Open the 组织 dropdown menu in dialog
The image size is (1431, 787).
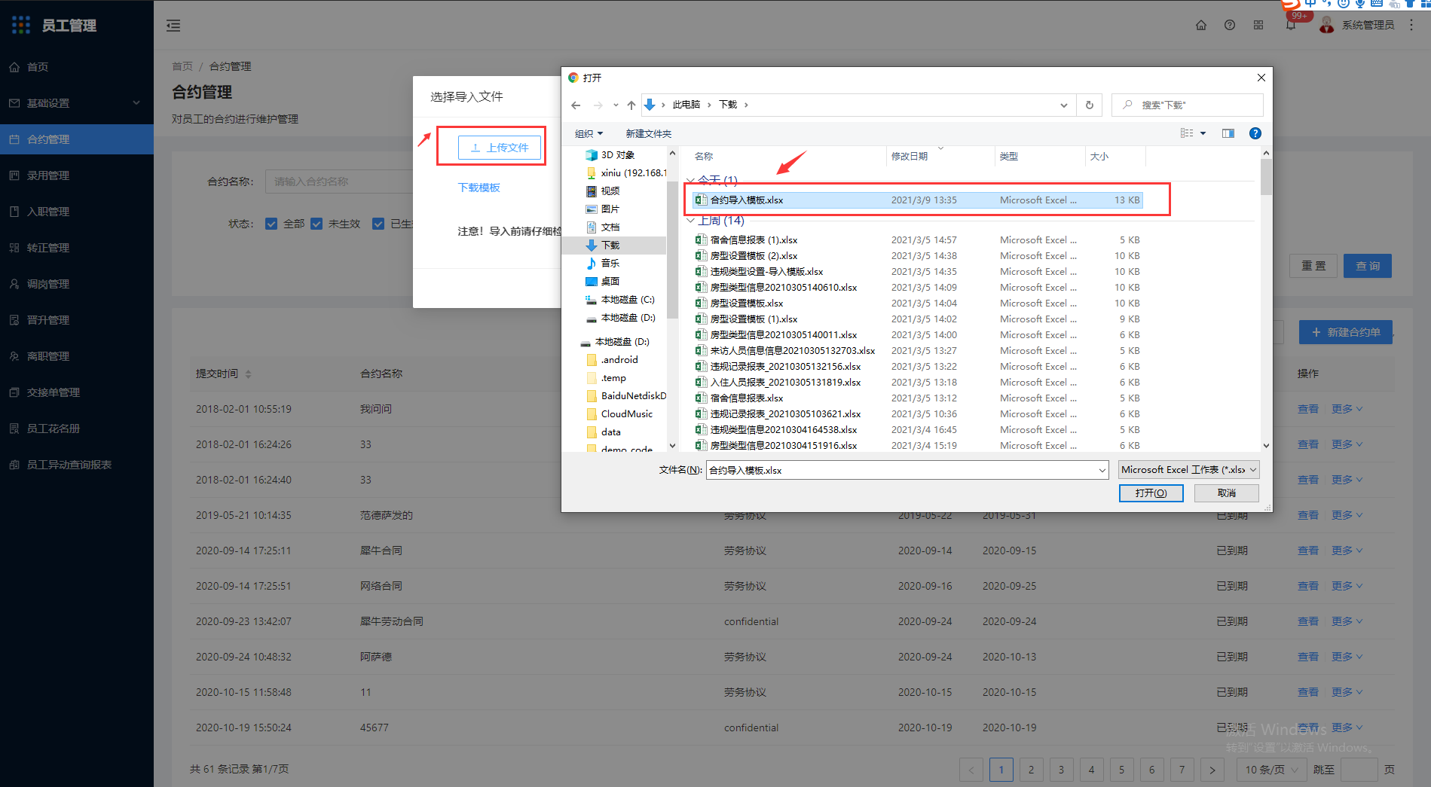click(589, 133)
